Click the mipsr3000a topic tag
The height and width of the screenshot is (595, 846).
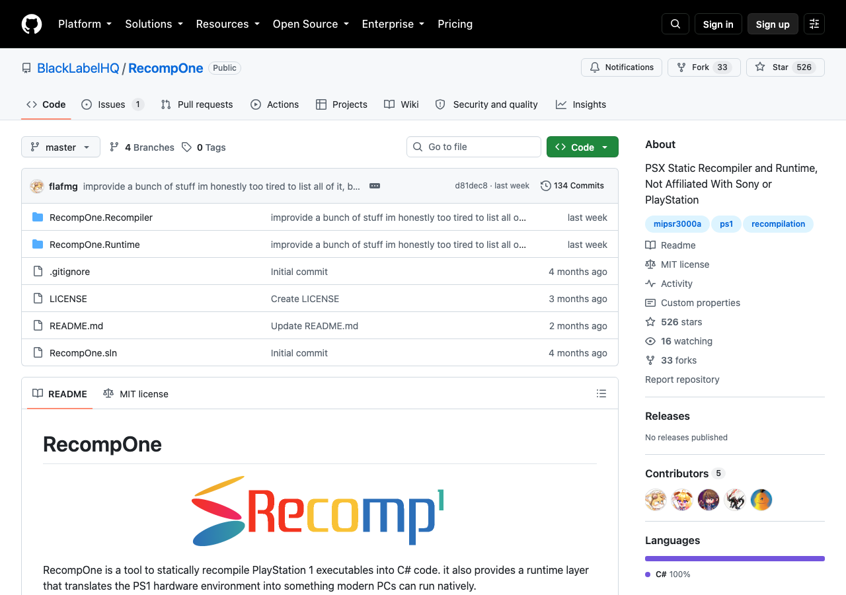(x=677, y=224)
